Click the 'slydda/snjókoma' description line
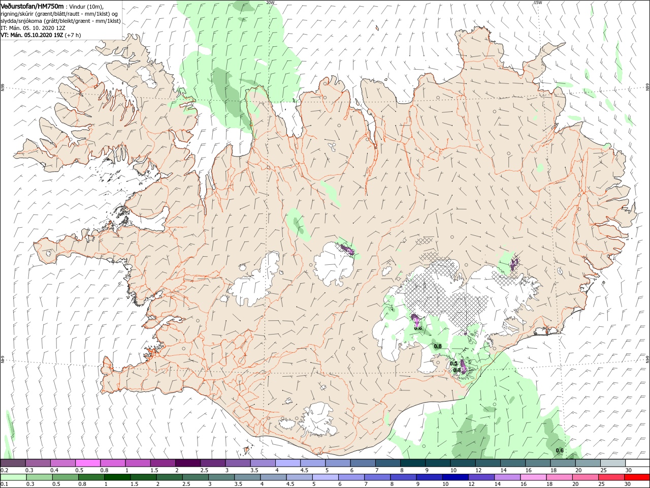Image resolution: width=650 pixels, height=488 pixels. tap(60, 21)
